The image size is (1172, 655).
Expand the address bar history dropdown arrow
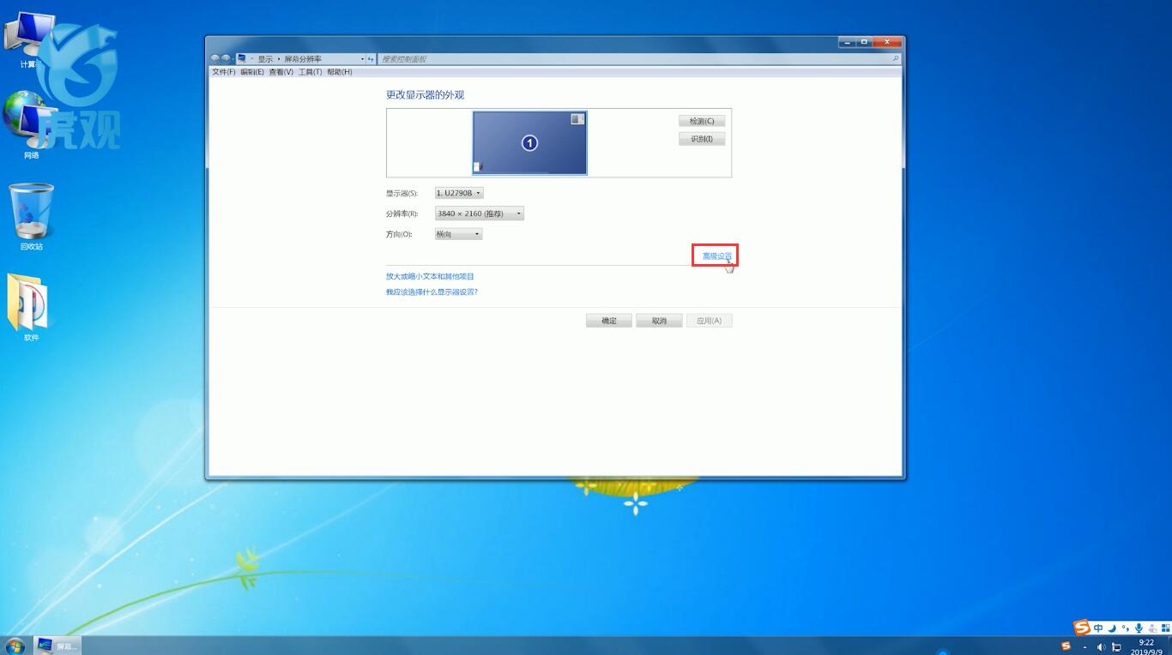362,59
